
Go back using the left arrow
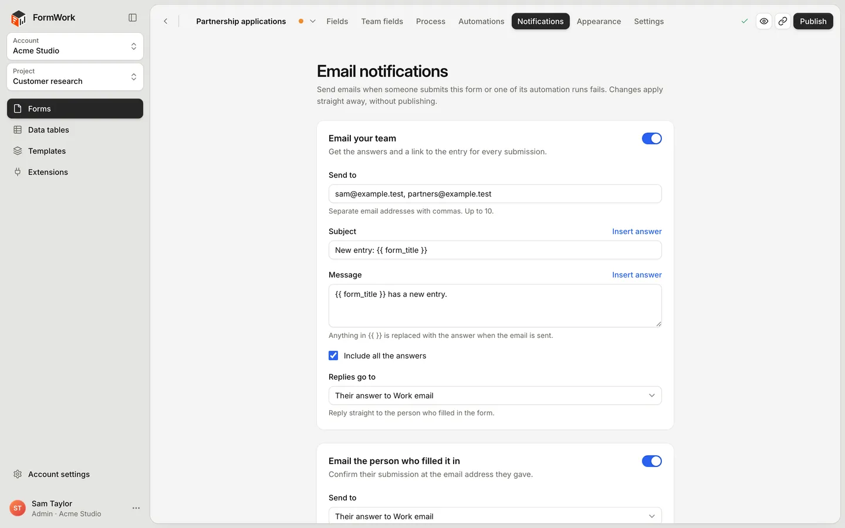[x=165, y=21]
